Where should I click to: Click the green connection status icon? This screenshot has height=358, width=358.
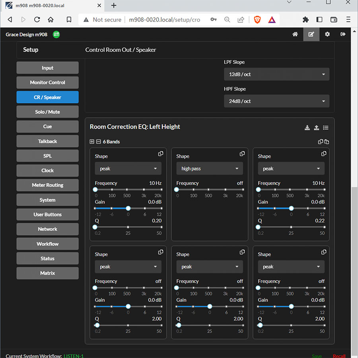click(56, 35)
